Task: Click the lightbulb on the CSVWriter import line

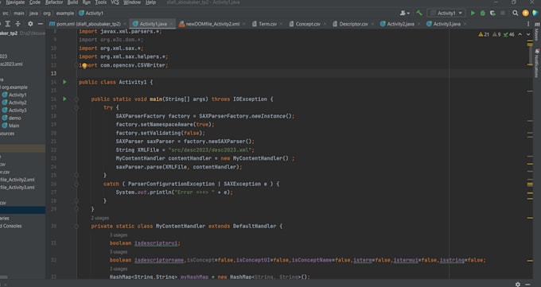Action: [84, 65]
